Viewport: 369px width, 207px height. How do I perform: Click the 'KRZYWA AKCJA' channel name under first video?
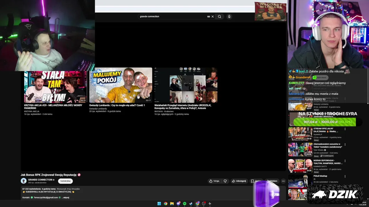click(x=32, y=111)
